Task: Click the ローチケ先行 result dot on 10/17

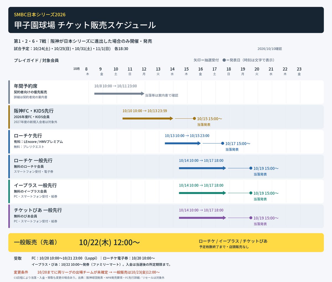Action: point(223,143)
